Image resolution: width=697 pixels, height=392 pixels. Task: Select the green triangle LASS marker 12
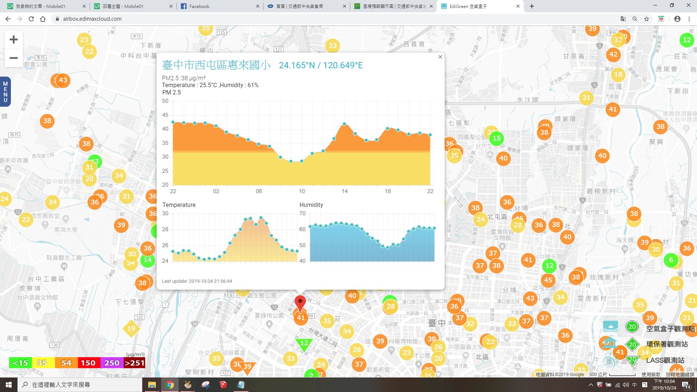pos(304,344)
